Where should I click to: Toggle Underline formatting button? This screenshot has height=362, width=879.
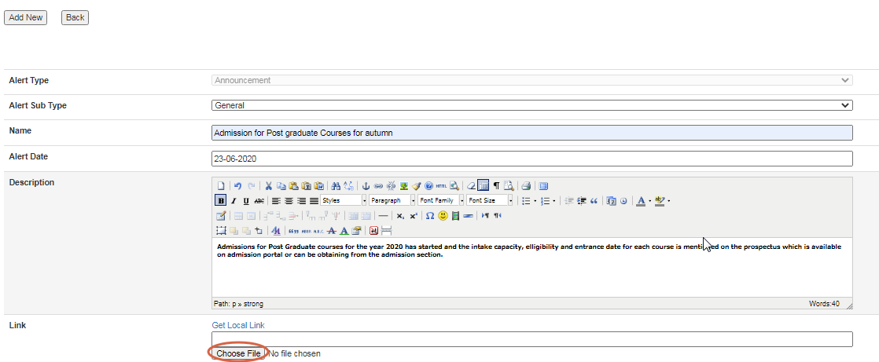[x=246, y=201]
